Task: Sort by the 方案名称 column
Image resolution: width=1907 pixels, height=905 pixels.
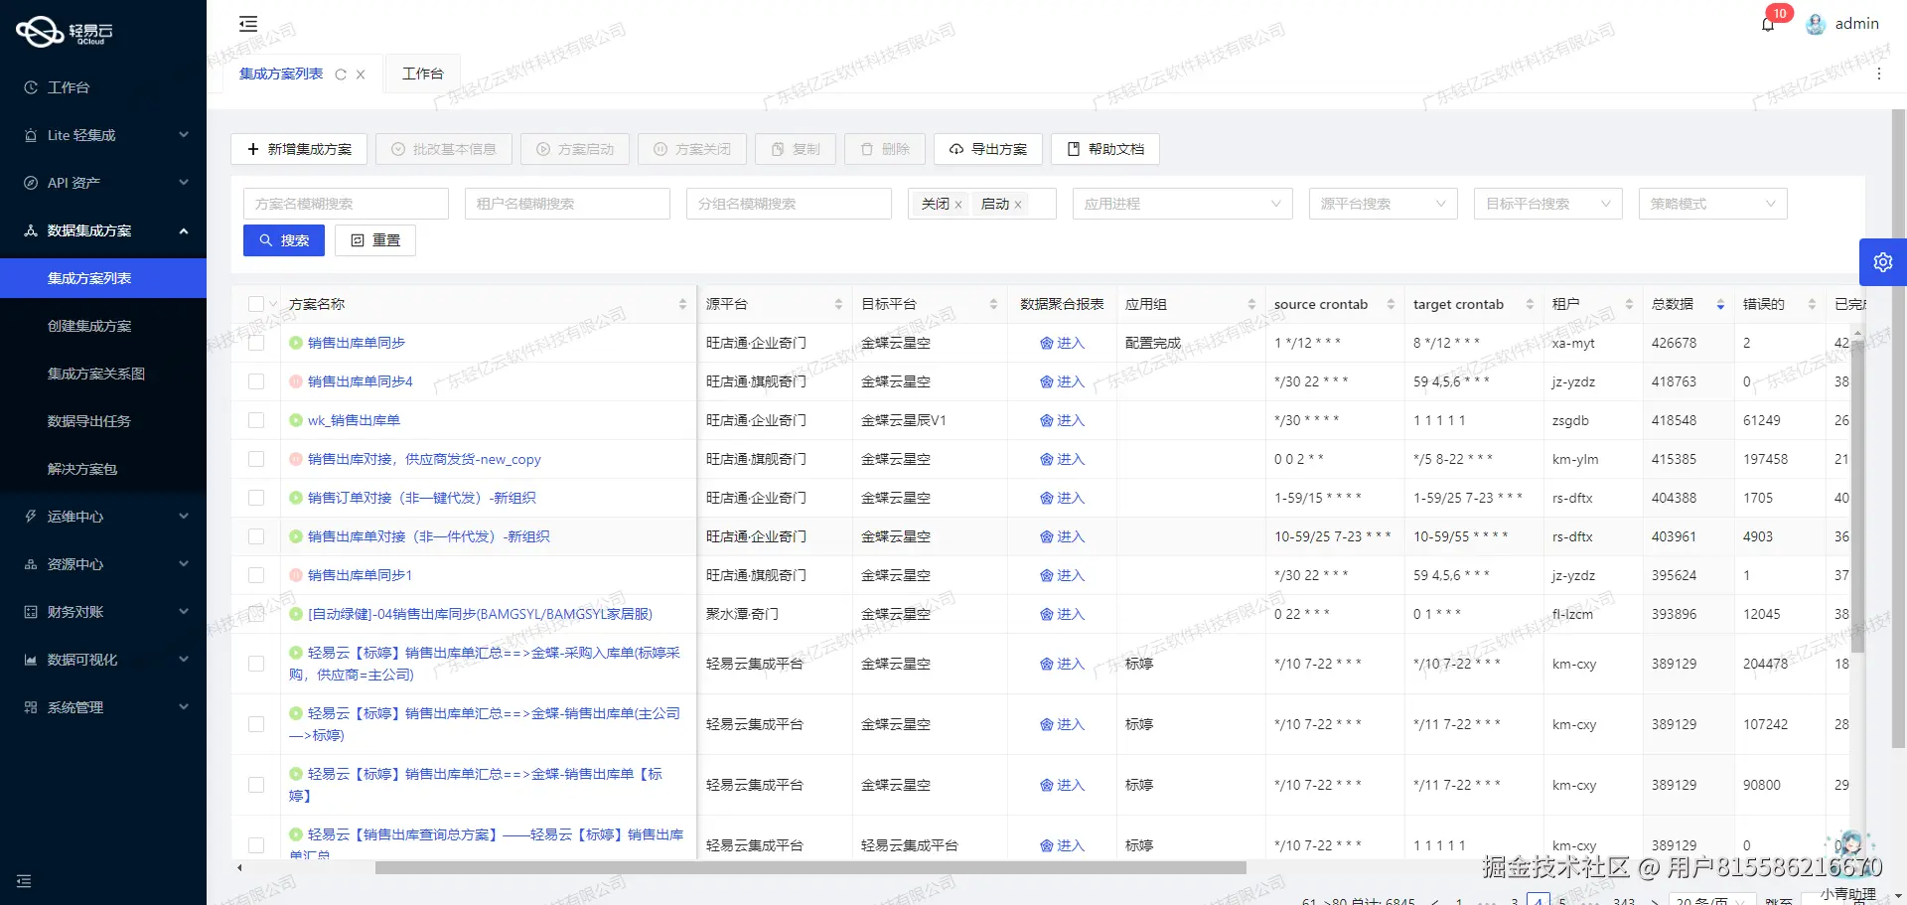Action: pos(682,304)
